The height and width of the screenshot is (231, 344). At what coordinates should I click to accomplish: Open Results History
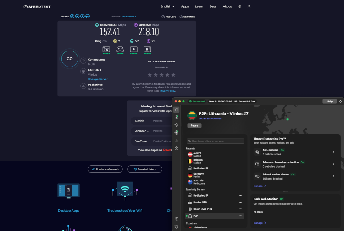tap(144, 169)
